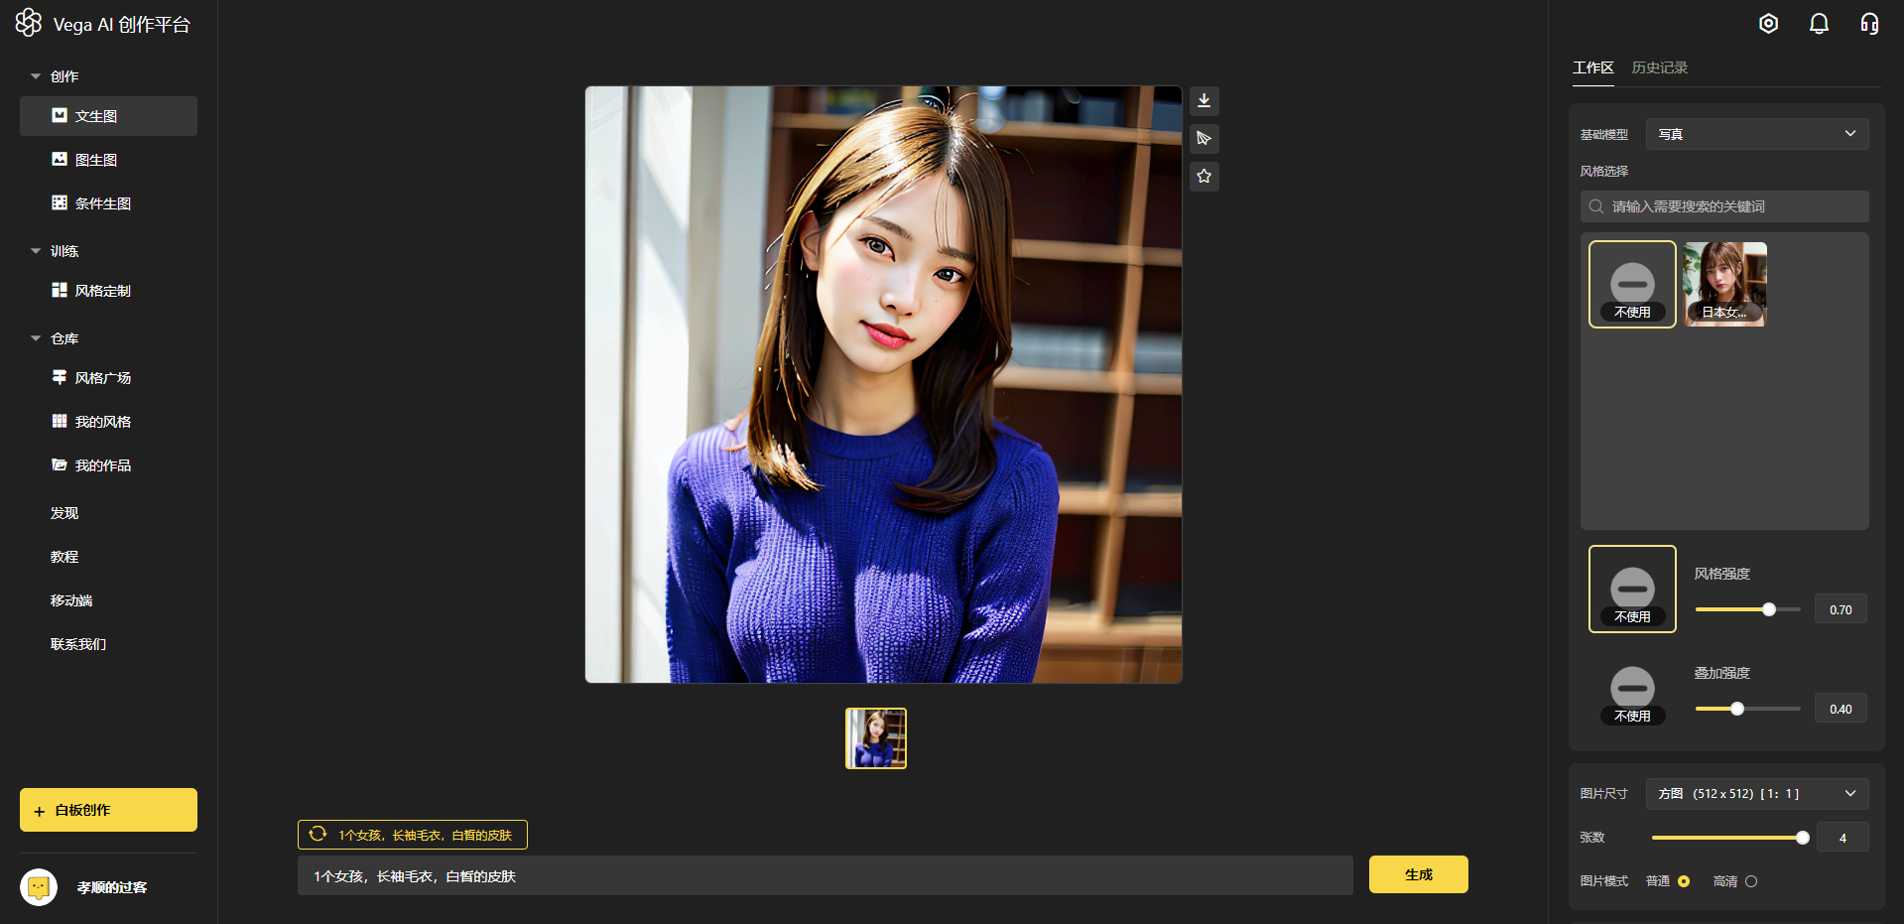1904x924 pixels.
Task: Select the generated image thumbnail below the preview
Action: [875, 737]
